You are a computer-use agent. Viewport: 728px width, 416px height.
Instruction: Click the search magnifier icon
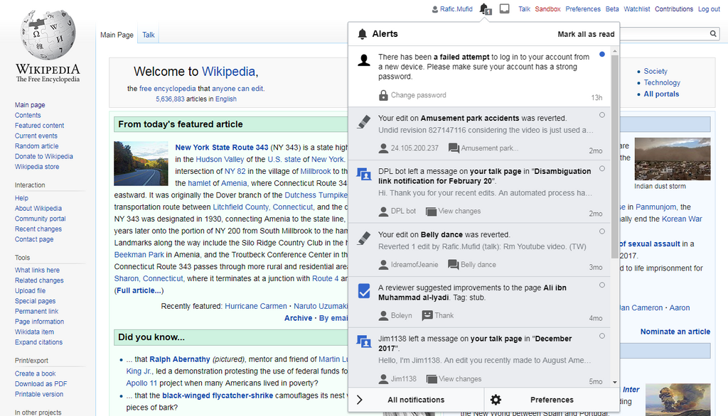click(712, 33)
